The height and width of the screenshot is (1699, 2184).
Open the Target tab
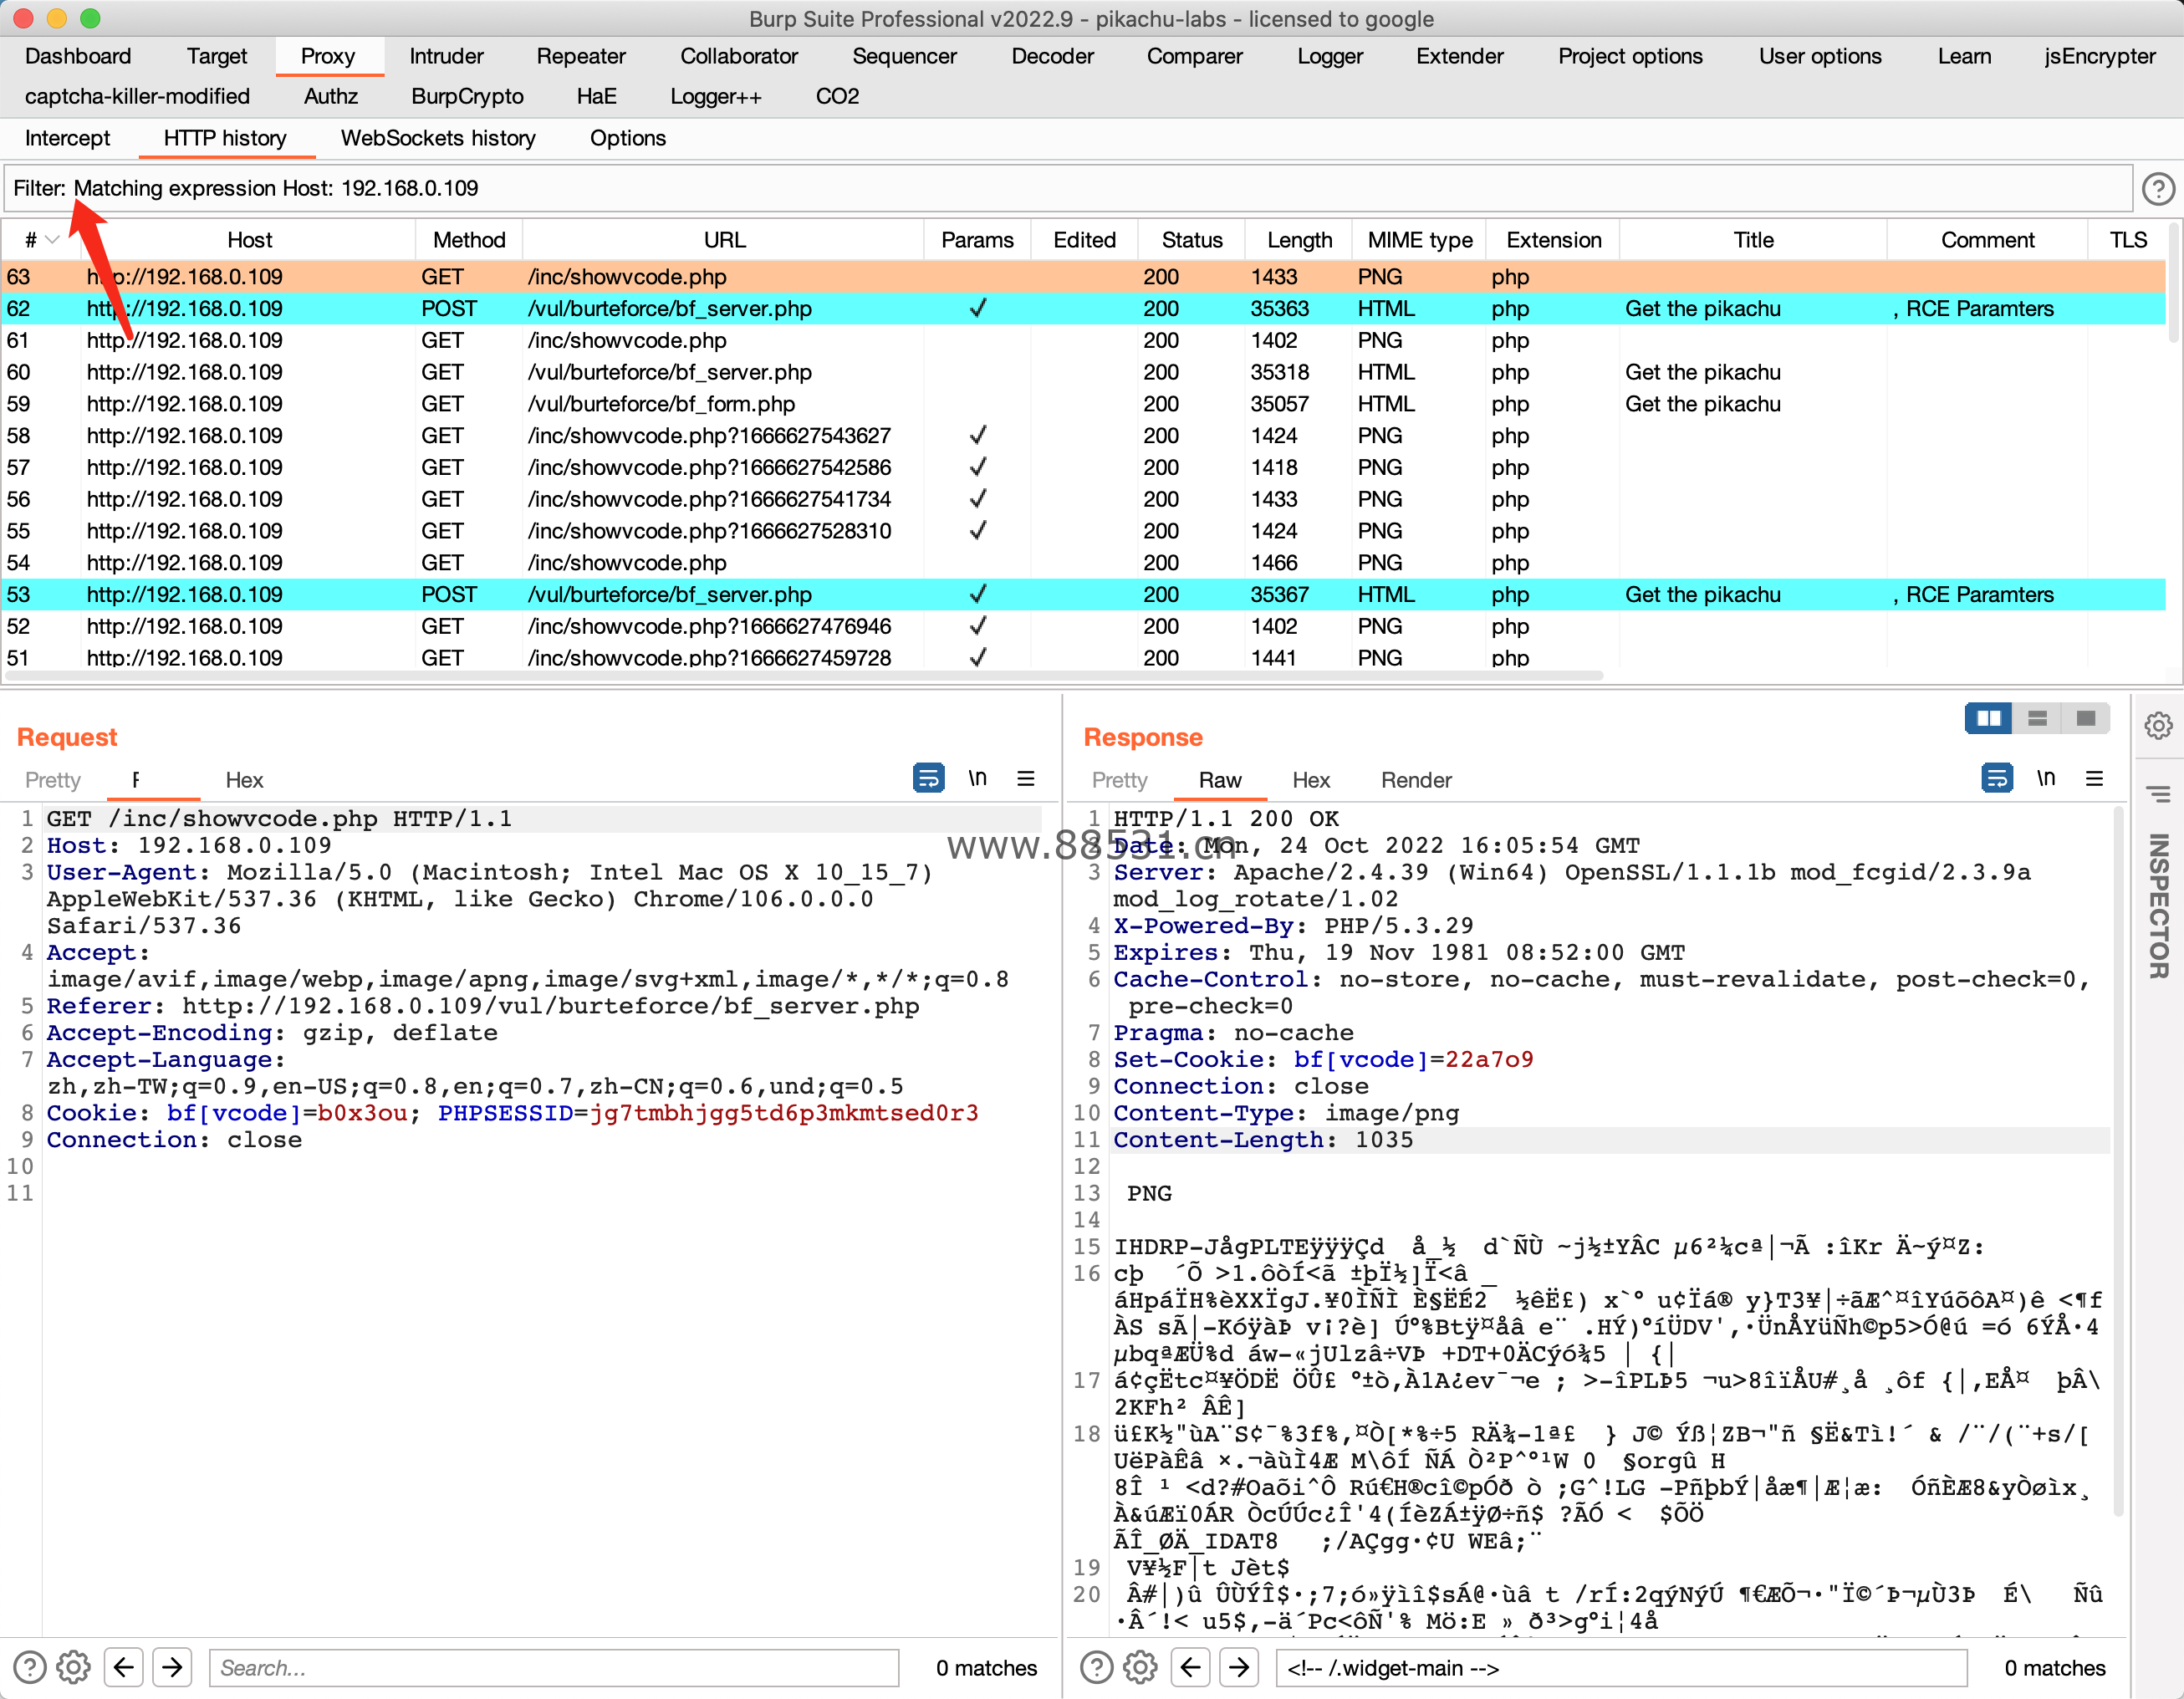coord(217,56)
